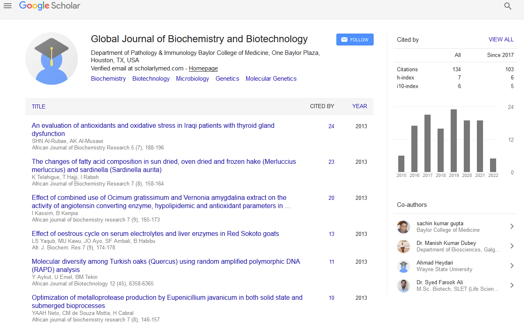Click authors line 'K Telahigue, T Hajji, I Rabeh'
This screenshot has width=524, height=326.
pyautogui.click(x=65, y=177)
